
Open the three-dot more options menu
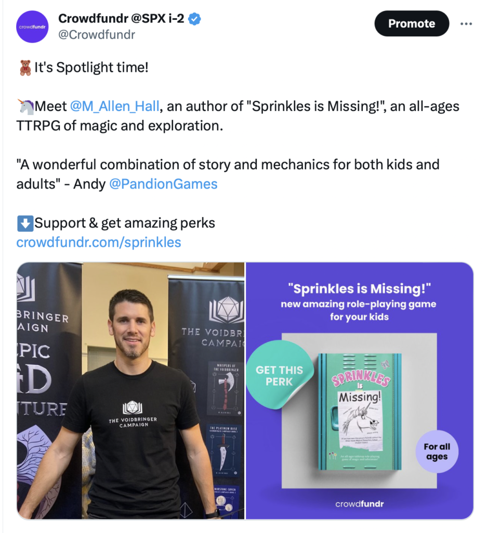pyautogui.click(x=466, y=24)
